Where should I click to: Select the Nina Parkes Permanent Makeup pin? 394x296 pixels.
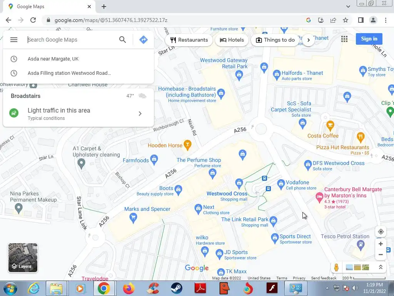coord(18,209)
